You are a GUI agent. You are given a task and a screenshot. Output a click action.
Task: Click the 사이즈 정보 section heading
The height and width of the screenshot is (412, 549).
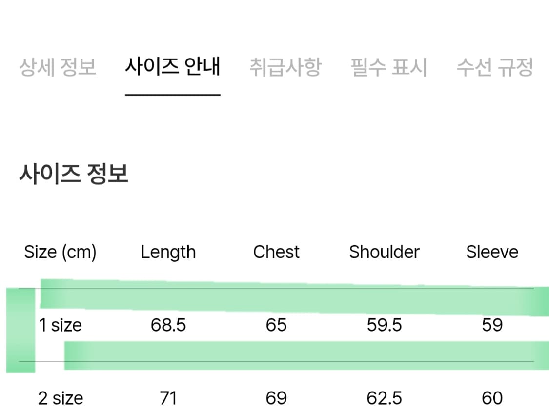click(73, 172)
